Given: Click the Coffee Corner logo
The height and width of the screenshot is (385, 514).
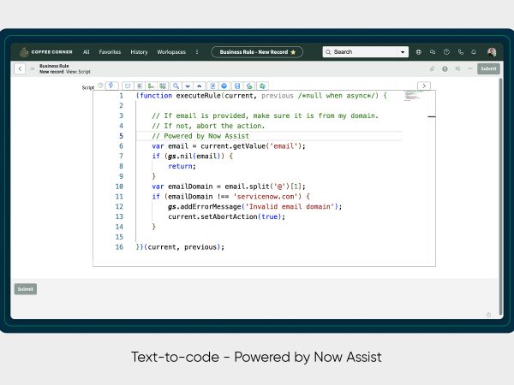Looking at the screenshot, I should tap(46, 51).
